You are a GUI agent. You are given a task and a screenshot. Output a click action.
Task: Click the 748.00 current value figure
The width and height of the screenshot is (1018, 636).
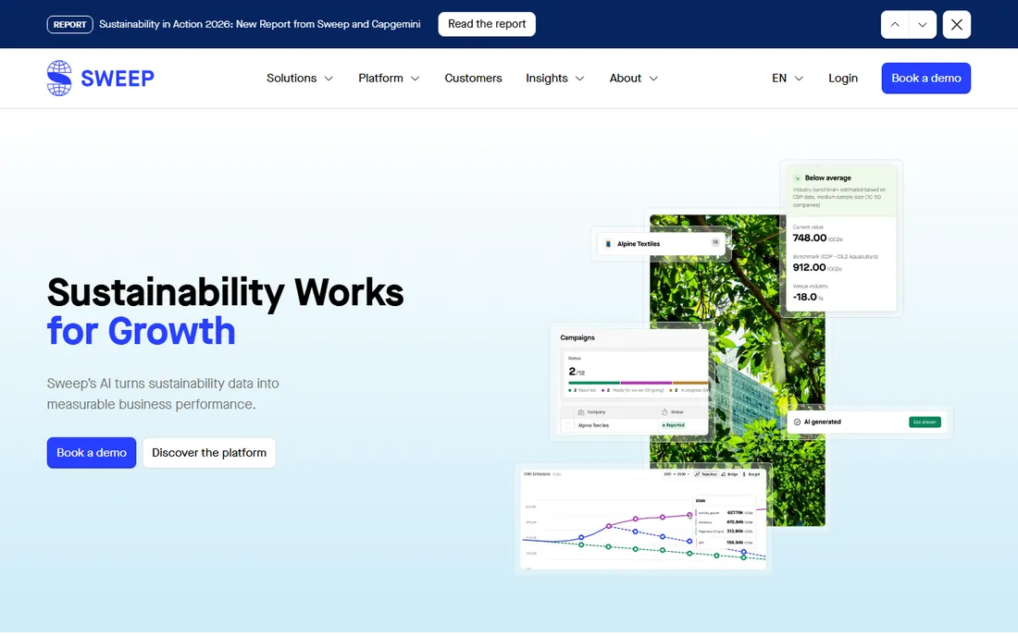810,238
